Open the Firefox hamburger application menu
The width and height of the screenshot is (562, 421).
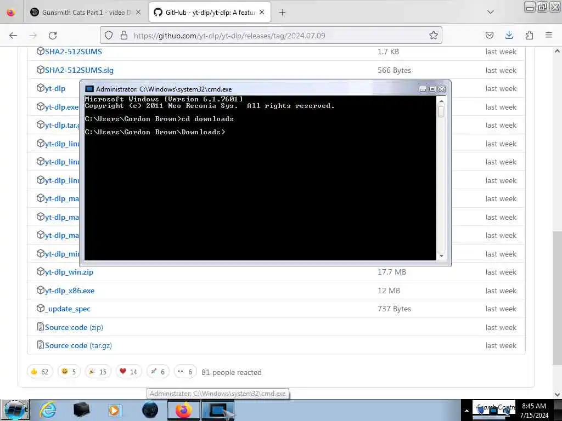click(x=549, y=36)
